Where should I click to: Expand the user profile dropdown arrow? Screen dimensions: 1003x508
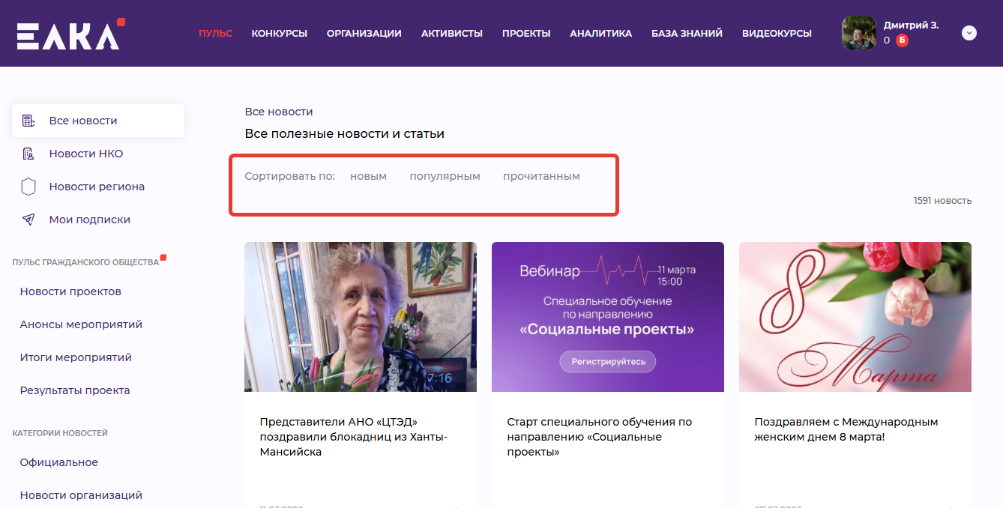pos(969,33)
